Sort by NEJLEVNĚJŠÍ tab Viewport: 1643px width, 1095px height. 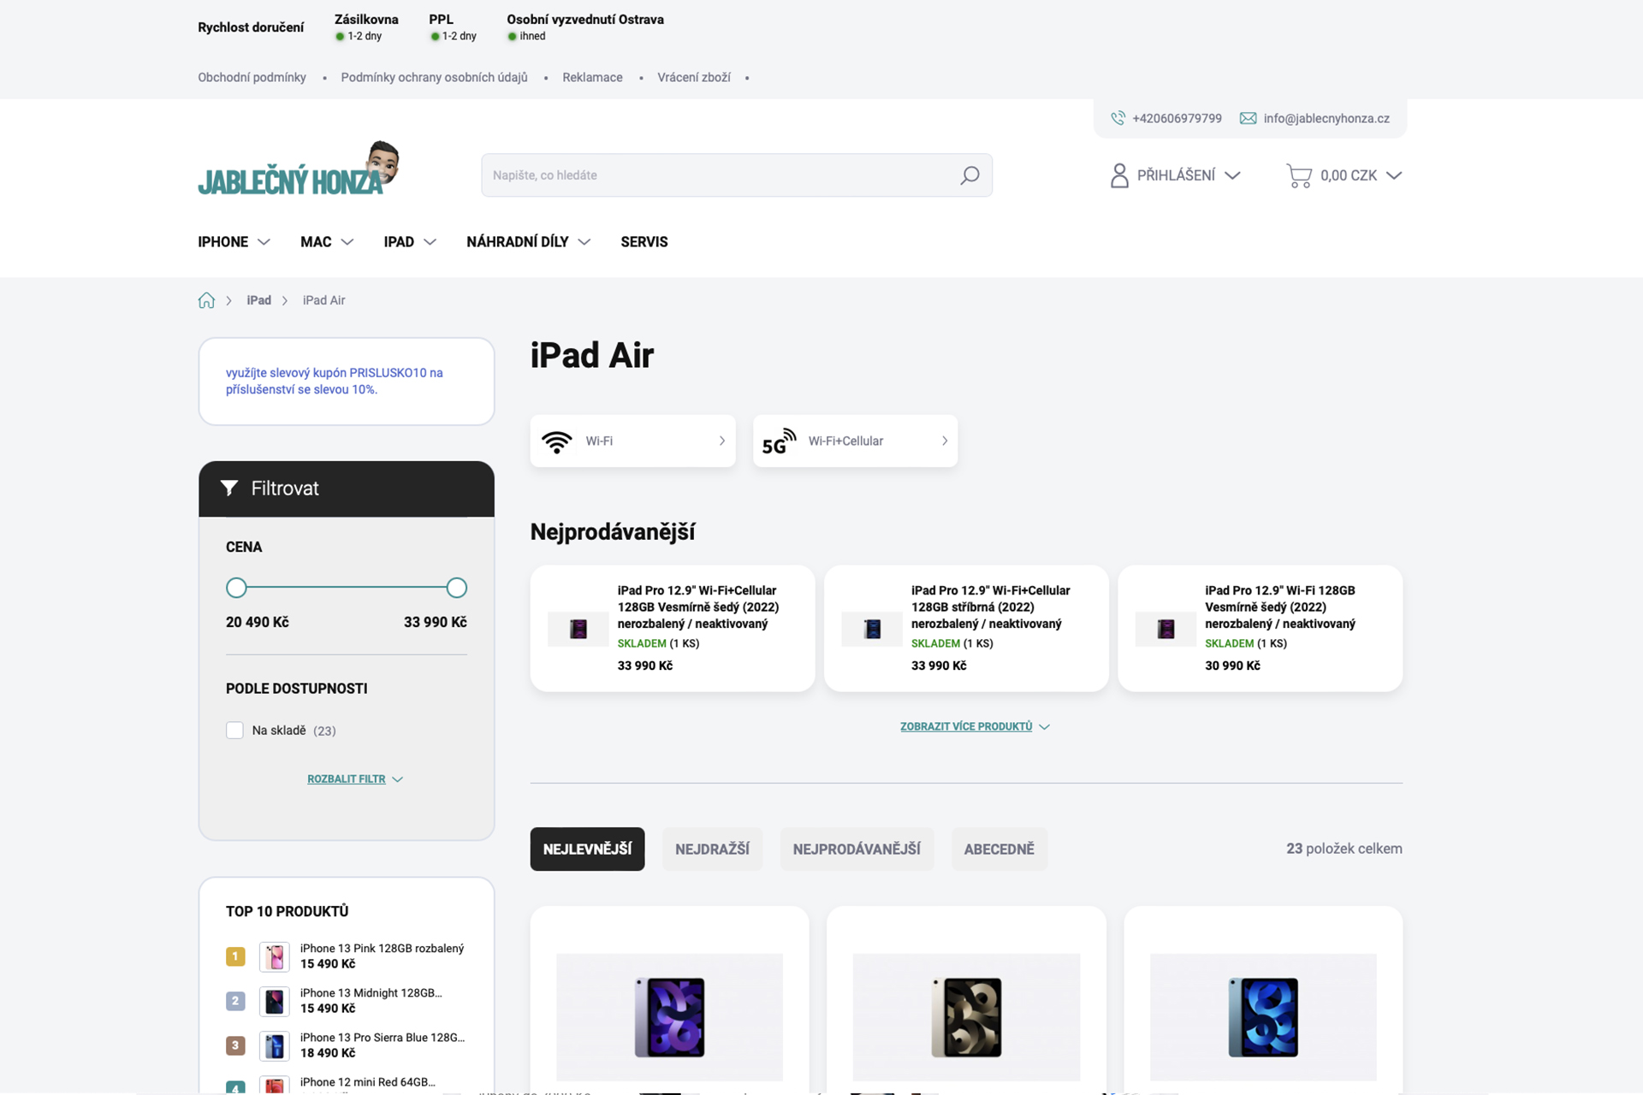point(587,849)
